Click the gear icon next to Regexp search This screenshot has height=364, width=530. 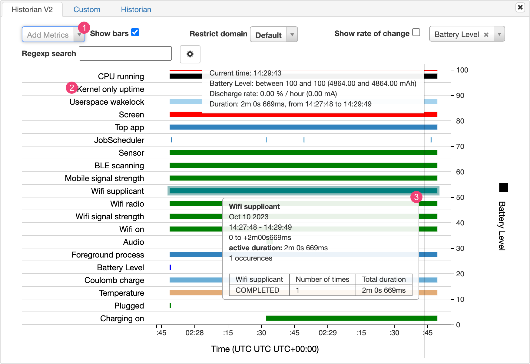(190, 55)
